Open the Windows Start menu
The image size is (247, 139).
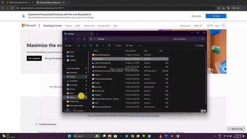[x=69, y=136]
